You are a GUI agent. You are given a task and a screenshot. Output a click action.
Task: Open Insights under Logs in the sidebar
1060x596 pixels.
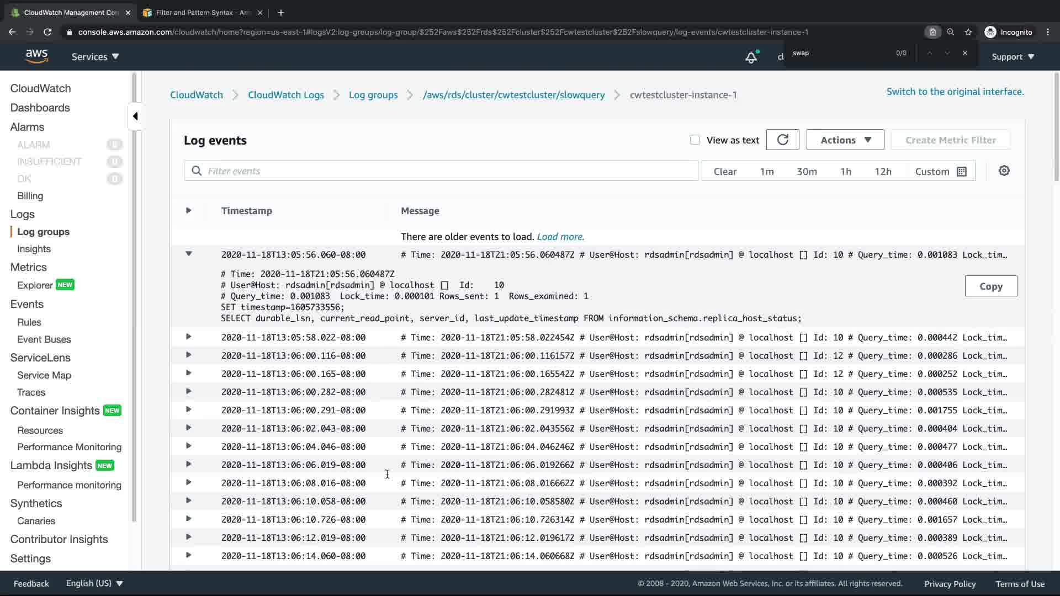(34, 249)
